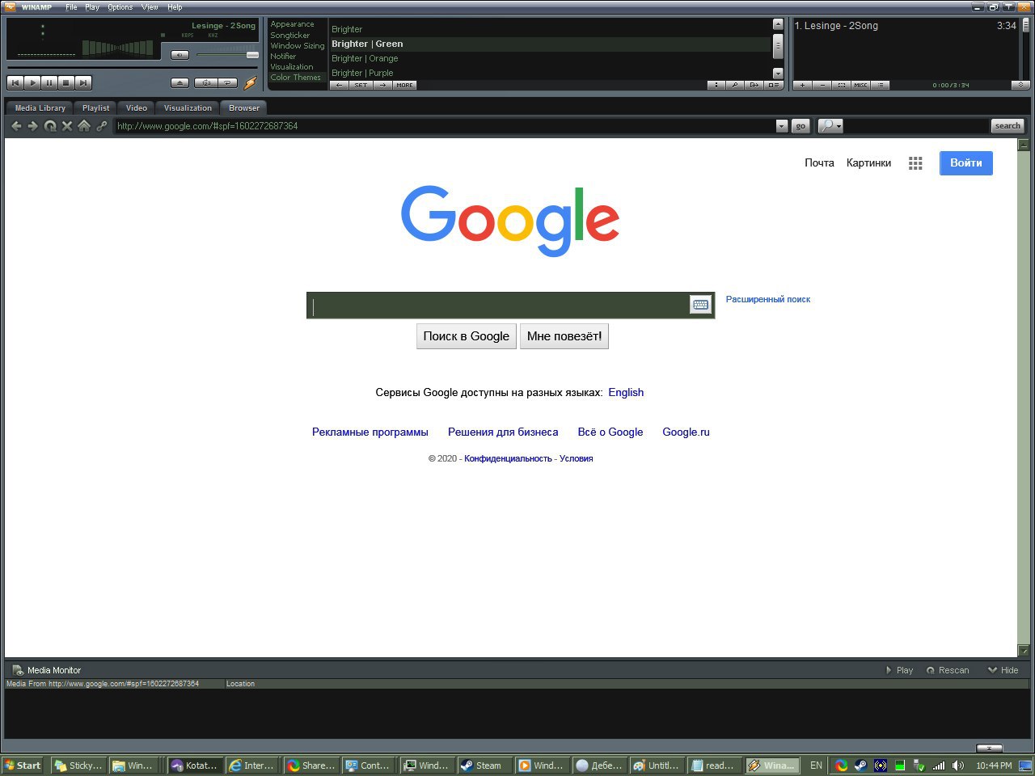Click the English language link

[x=626, y=392]
